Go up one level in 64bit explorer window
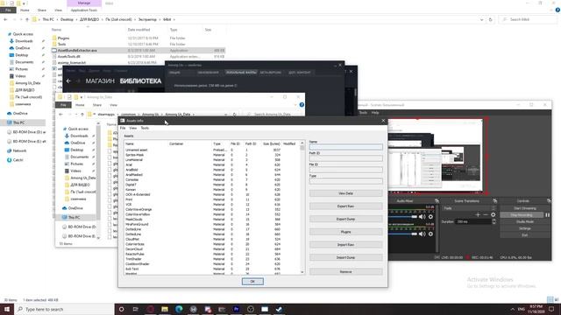 coord(27,19)
